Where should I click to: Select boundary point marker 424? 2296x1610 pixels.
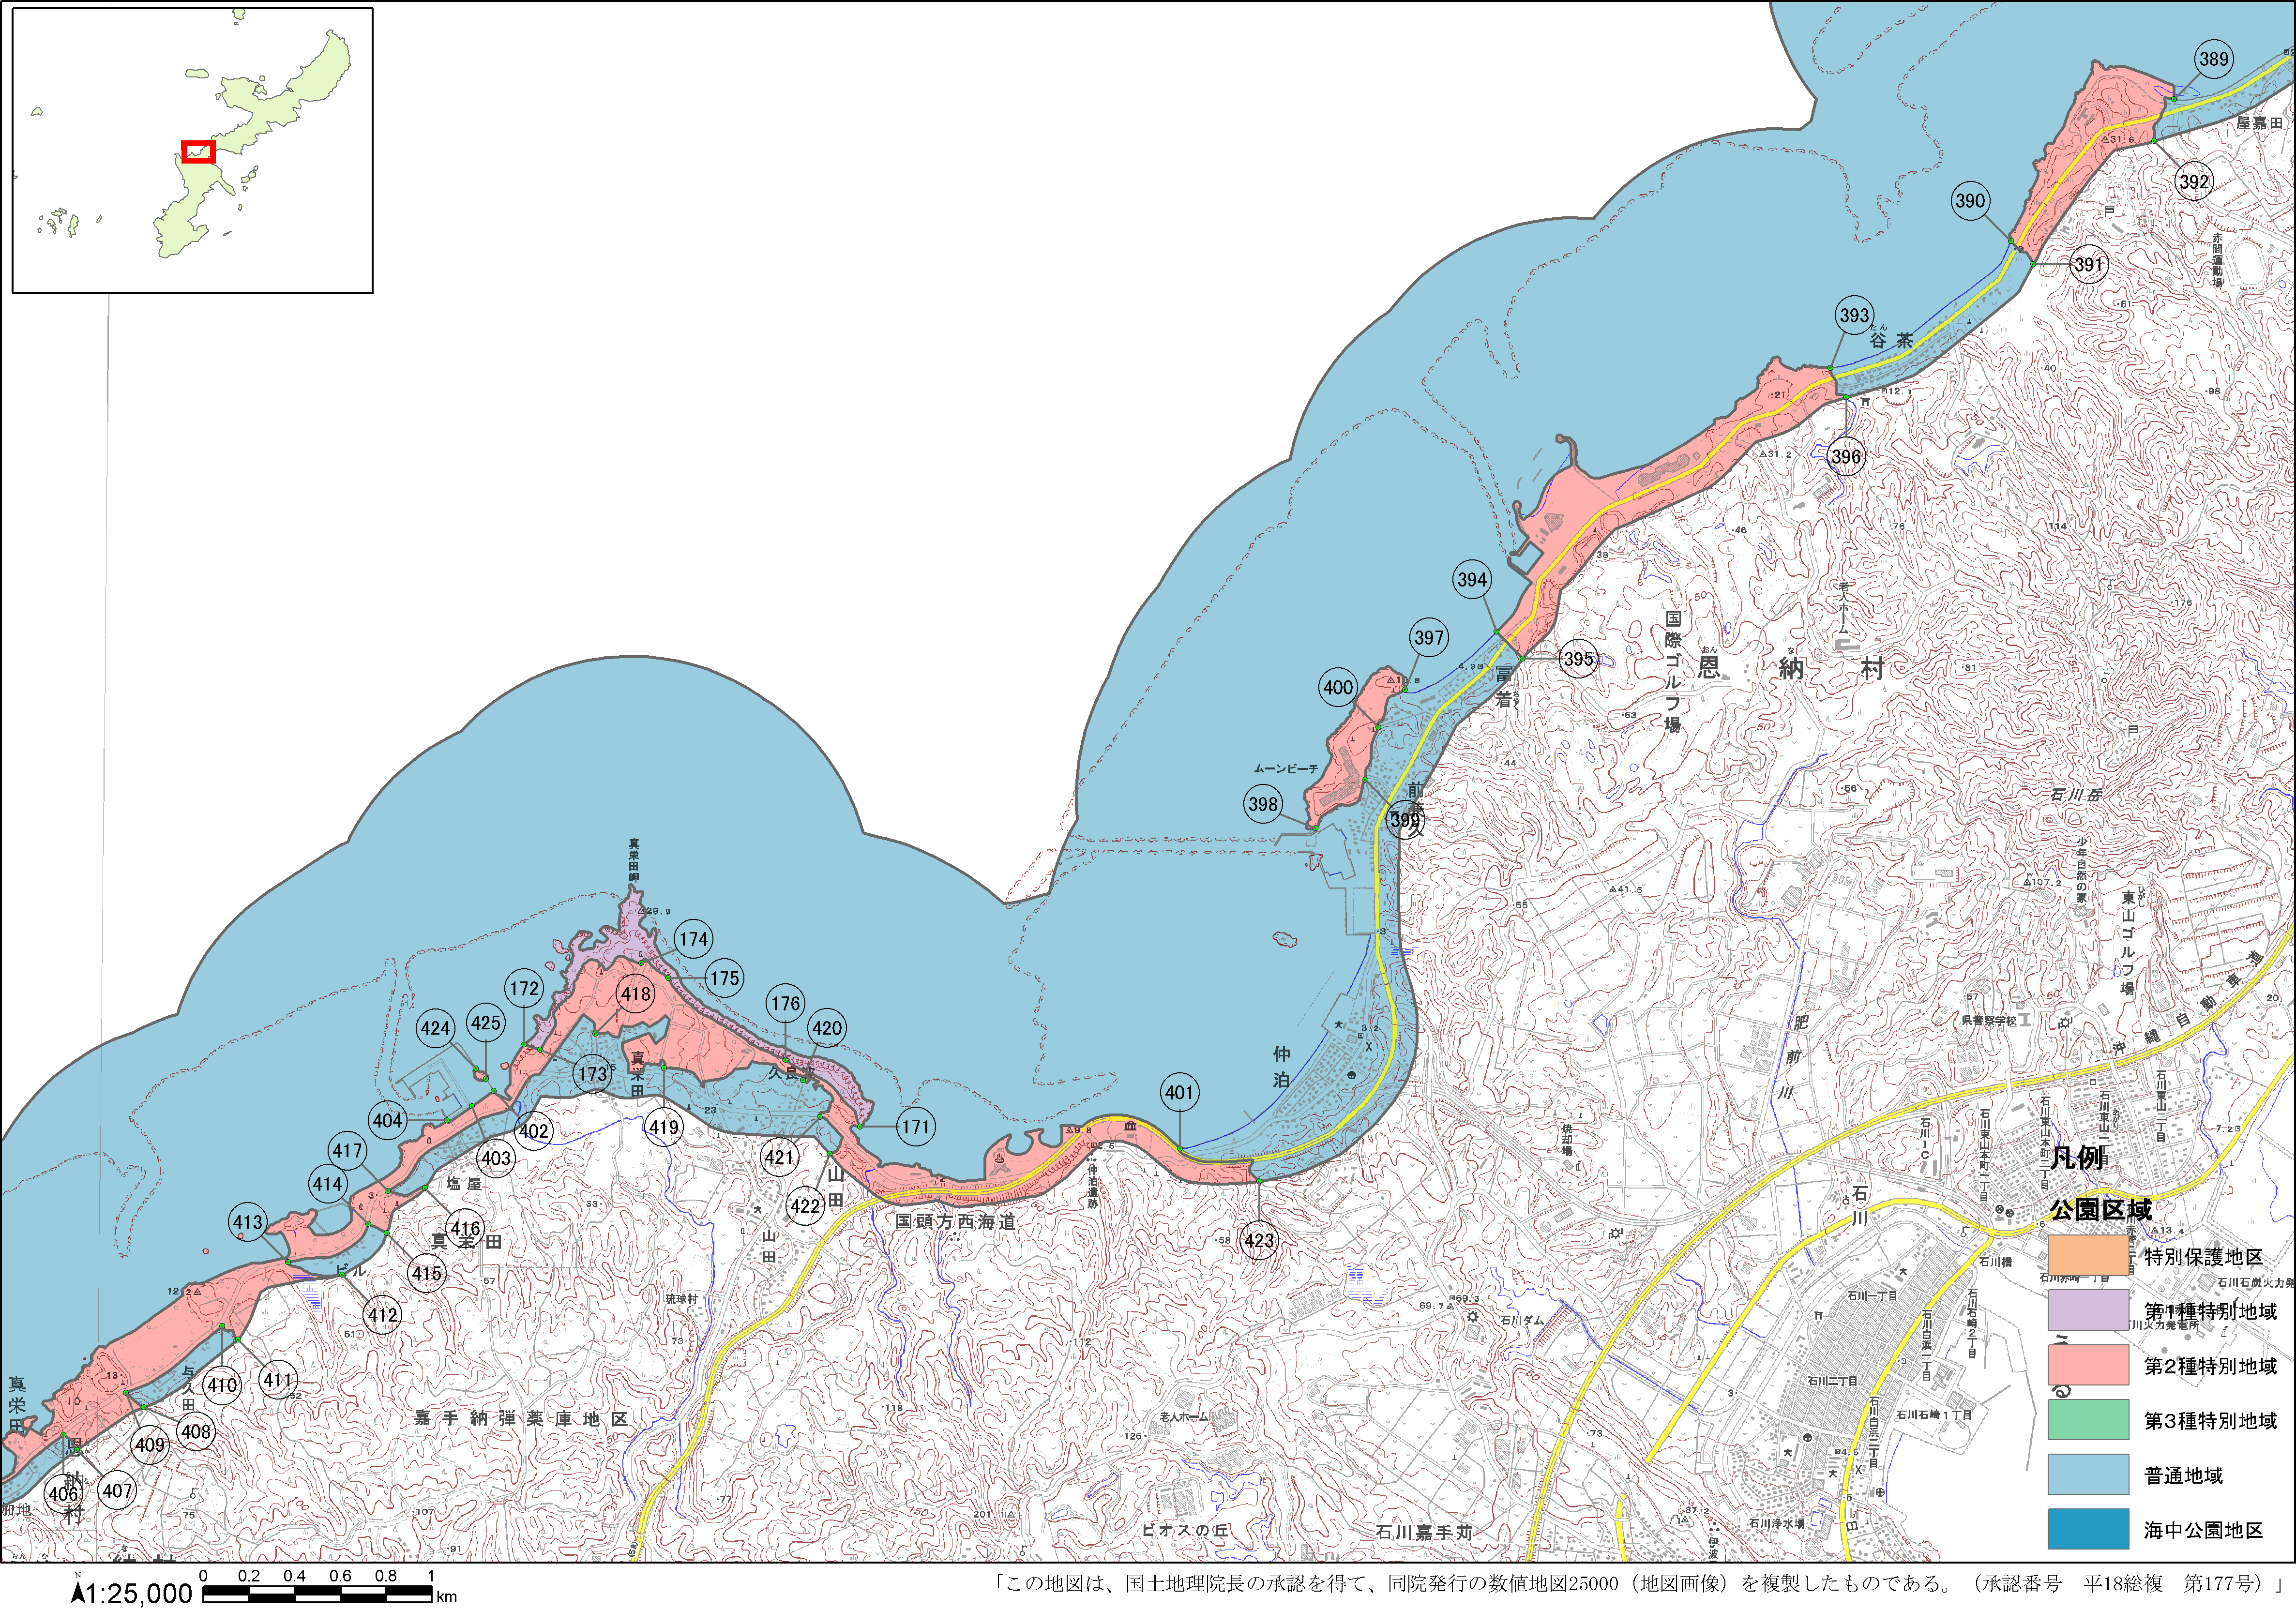coord(435,1028)
